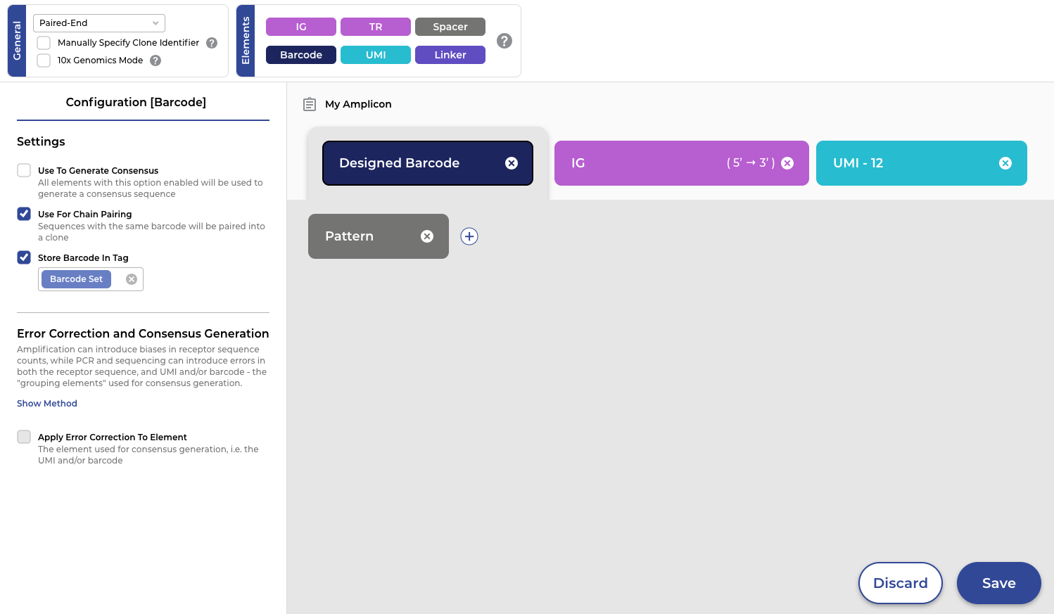The image size is (1054, 614).
Task: Open the Paired-End dropdown
Action: [x=99, y=23]
